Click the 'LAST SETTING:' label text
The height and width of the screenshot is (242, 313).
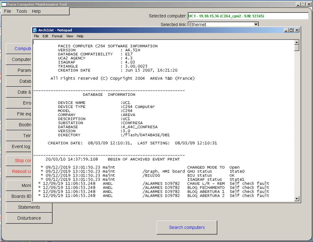pyautogui.click(x=153, y=143)
